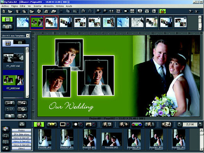This screenshot has width=204, height=153.
Task: Click the red green blue color adjust icon
Action: pyautogui.click(x=137, y=124)
